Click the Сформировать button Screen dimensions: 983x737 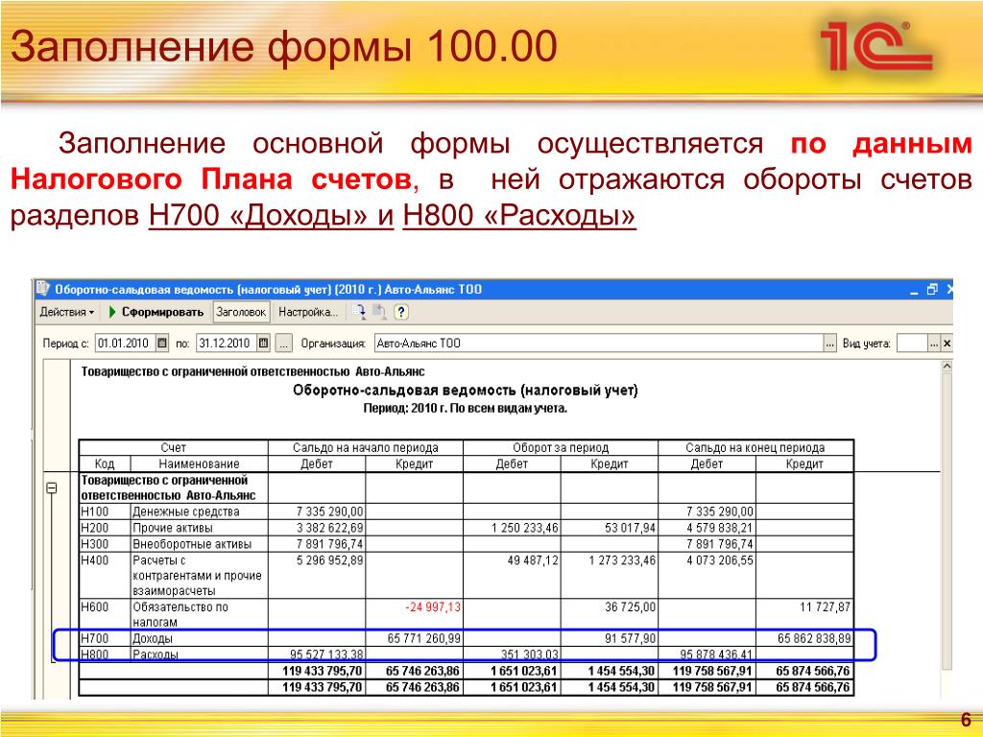pos(156,312)
